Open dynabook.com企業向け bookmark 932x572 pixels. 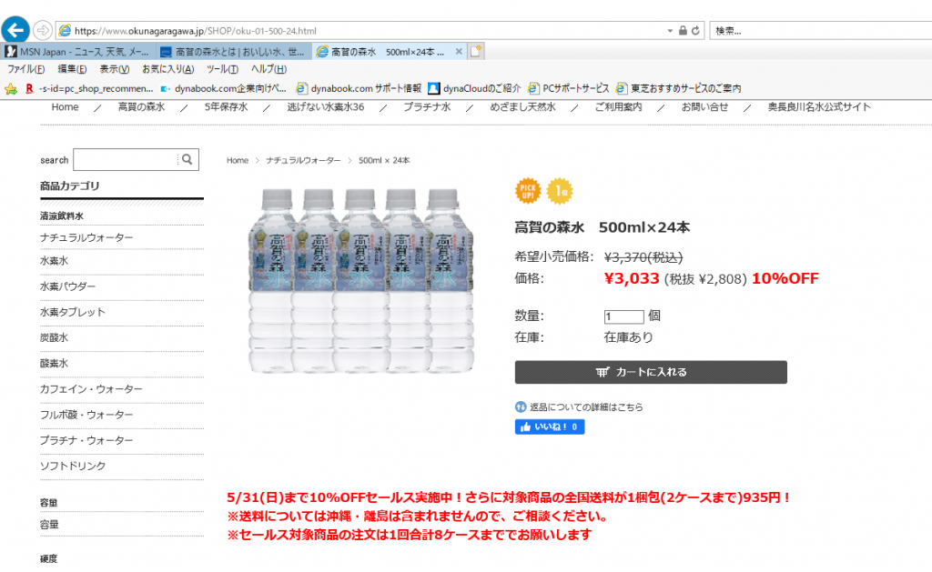point(224,88)
